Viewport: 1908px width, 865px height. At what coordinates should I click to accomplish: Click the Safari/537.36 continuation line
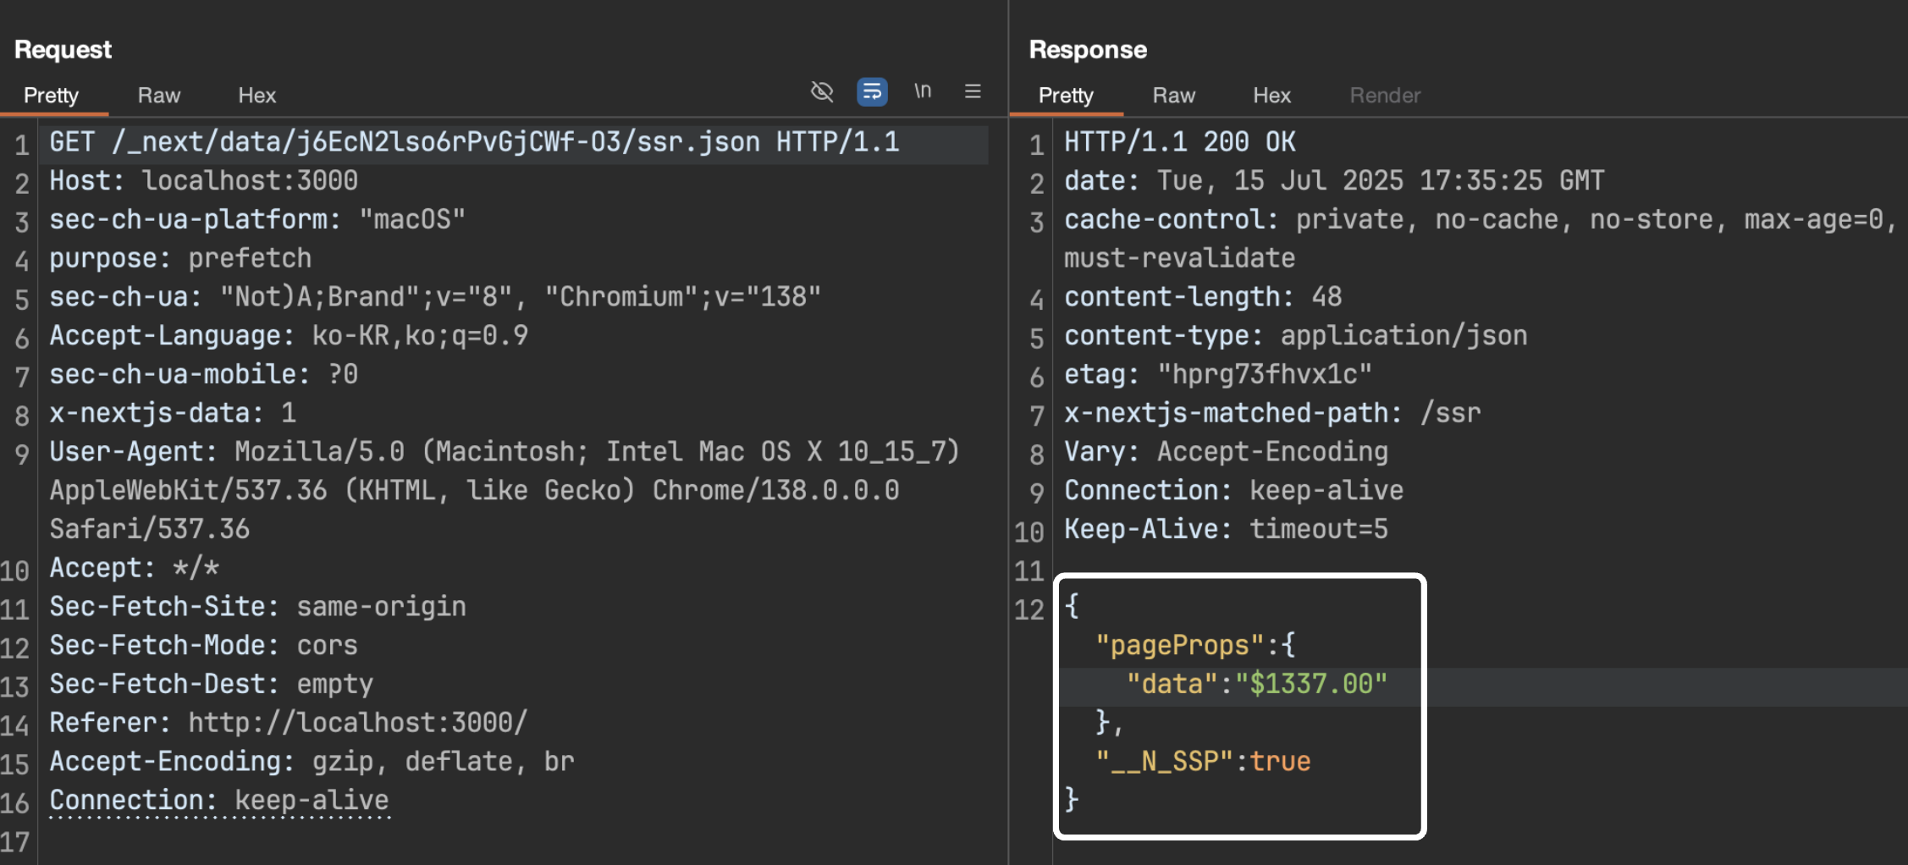pos(150,530)
